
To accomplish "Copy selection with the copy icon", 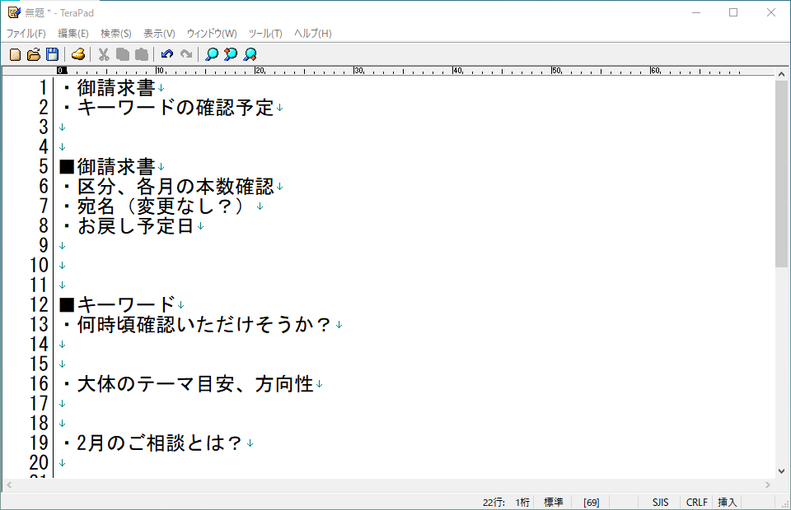I will pos(123,54).
